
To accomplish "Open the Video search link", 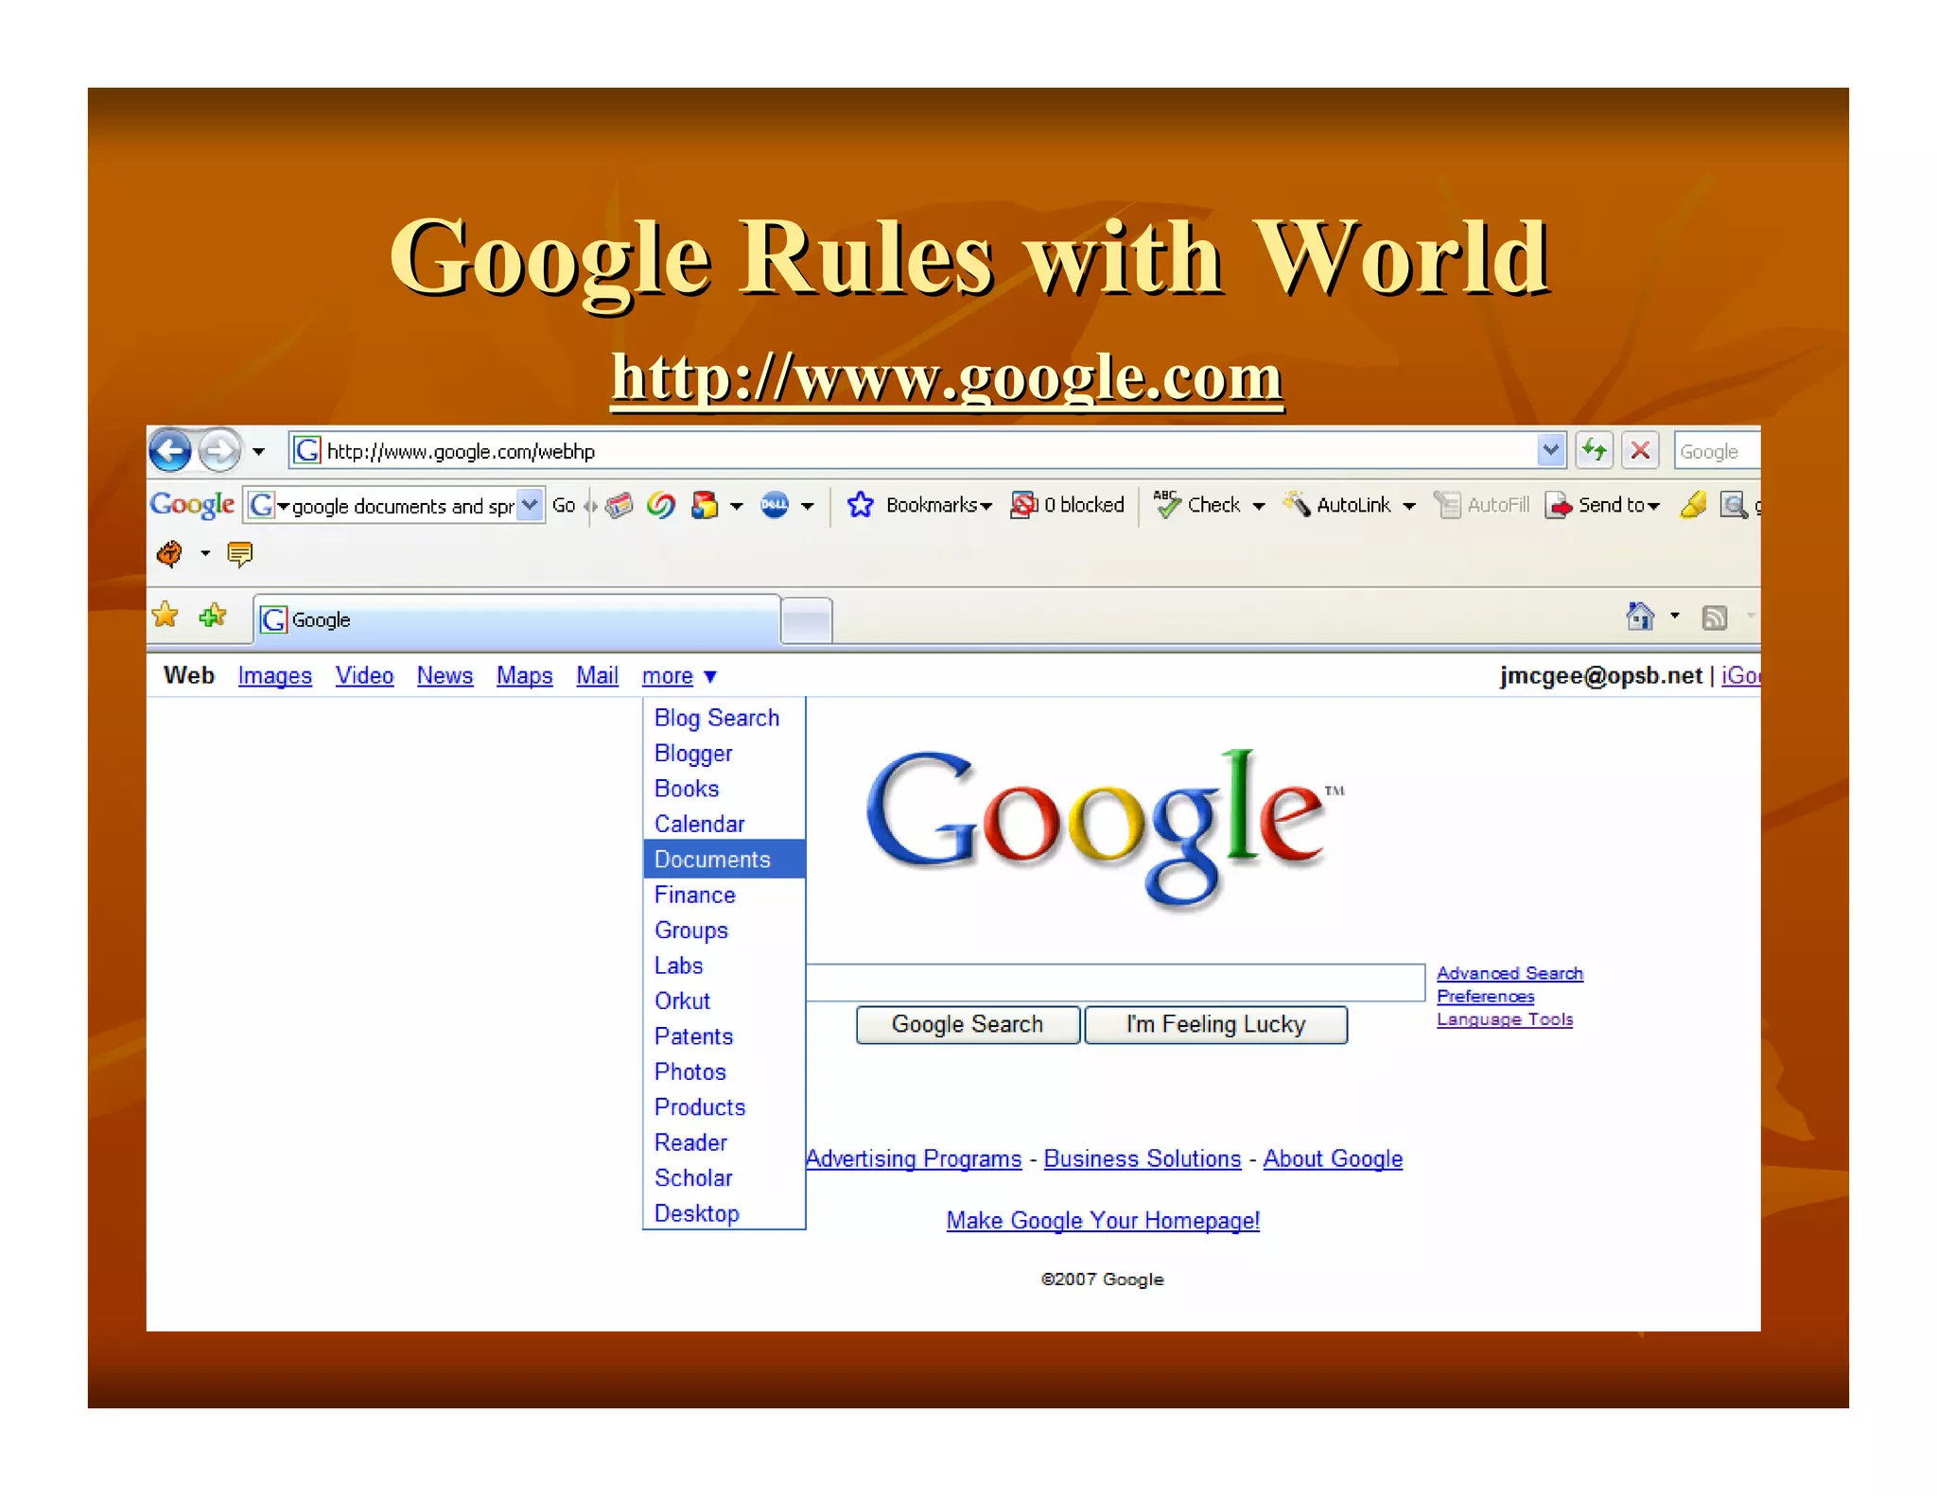I will (364, 676).
